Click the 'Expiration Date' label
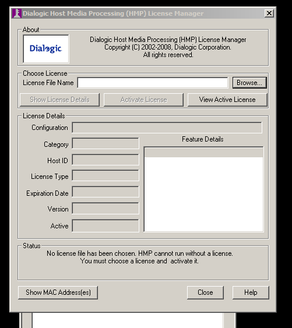This screenshot has width=292, height=328. (47, 193)
